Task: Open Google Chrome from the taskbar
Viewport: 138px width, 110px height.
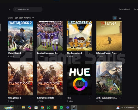Action: 42,107
